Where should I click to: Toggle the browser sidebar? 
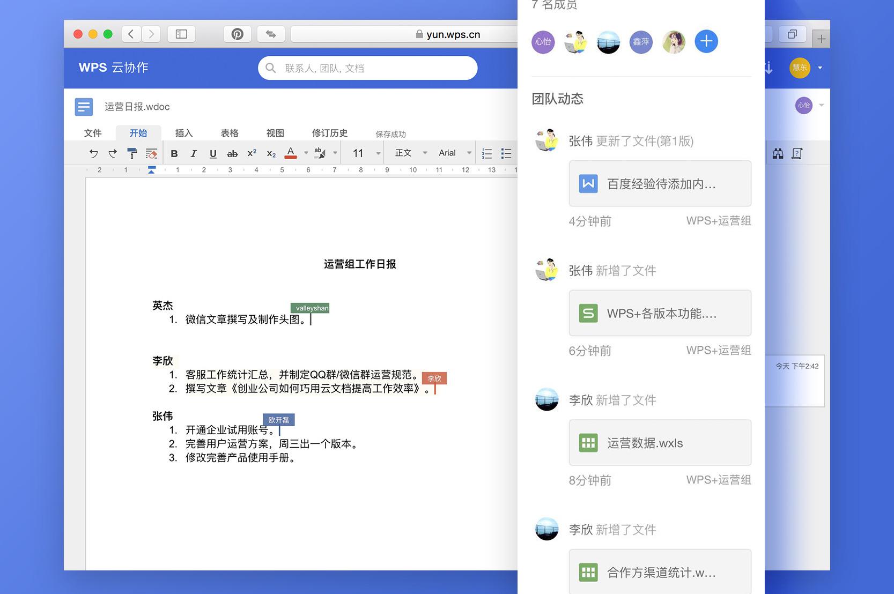(x=181, y=34)
